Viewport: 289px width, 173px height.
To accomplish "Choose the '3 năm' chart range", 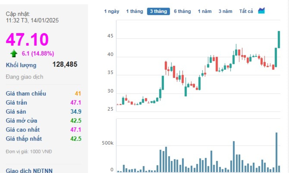I will 225,11.
